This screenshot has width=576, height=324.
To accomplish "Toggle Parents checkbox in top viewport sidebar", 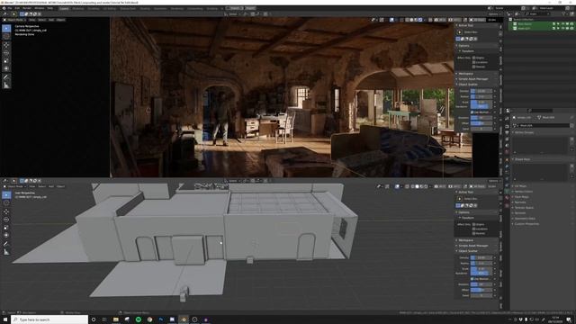I will click(x=474, y=67).
